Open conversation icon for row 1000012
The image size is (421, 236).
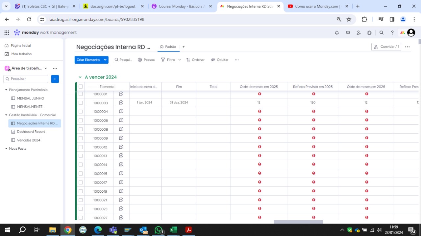click(121, 147)
